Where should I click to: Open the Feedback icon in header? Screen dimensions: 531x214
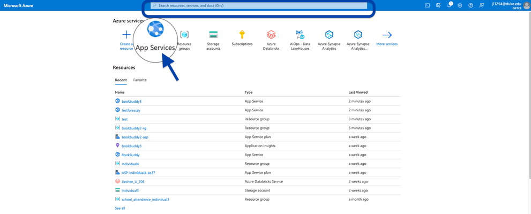[482, 5]
